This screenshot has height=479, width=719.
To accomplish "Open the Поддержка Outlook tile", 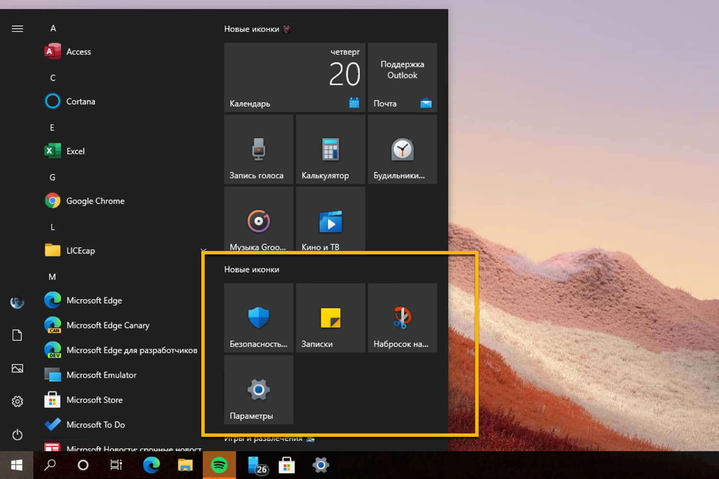I will (402, 78).
